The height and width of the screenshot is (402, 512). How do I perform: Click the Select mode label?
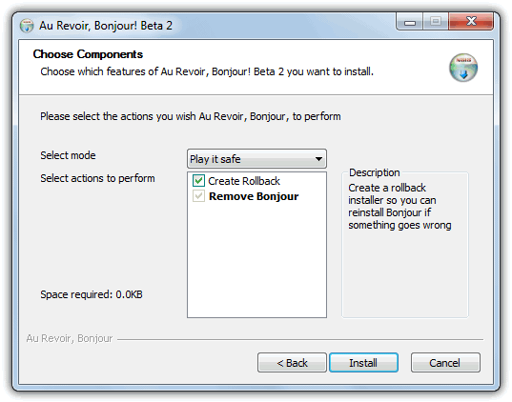click(68, 155)
